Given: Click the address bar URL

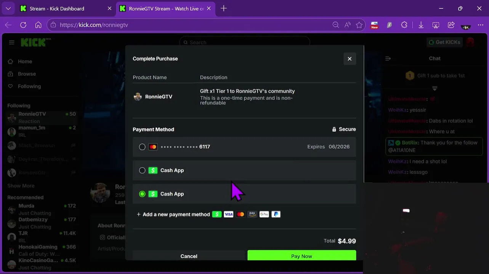Looking at the screenshot, I should [94, 25].
